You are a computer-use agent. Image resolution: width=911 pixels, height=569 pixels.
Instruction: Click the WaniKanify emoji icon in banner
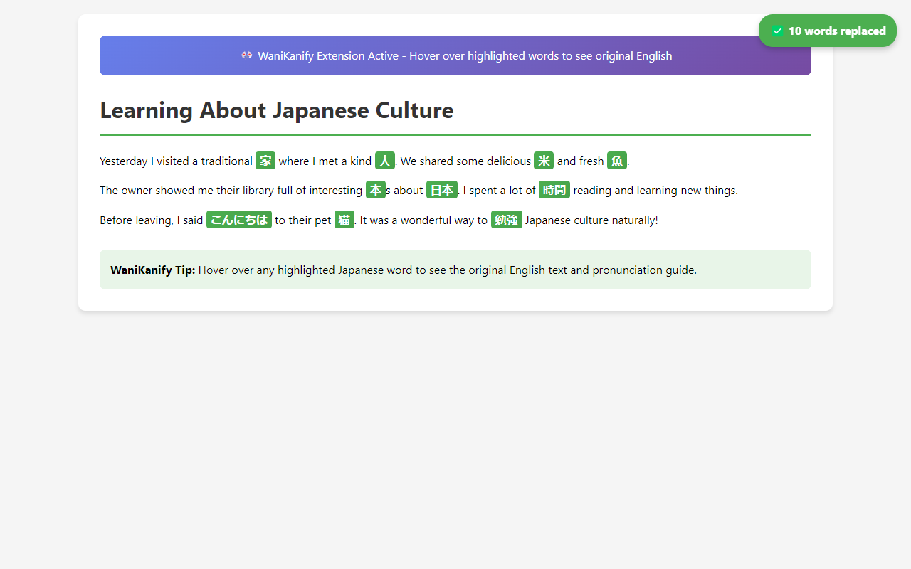[x=246, y=55]
